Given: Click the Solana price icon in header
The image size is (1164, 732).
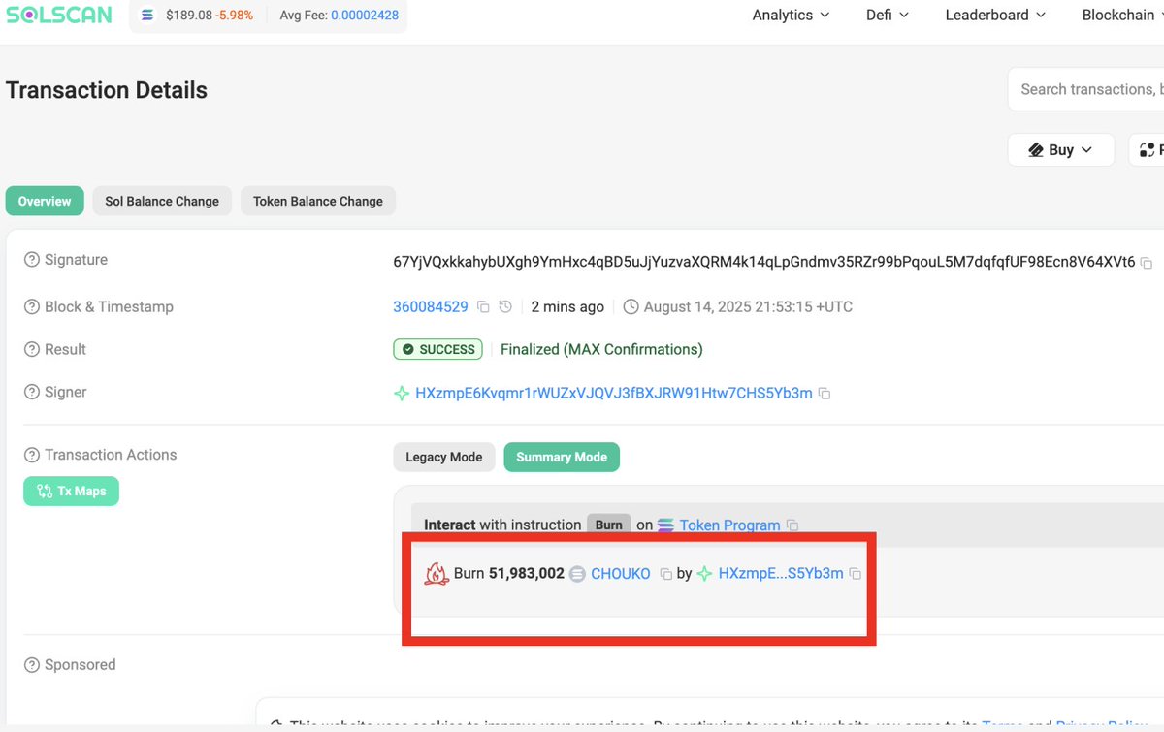Looking at the screenshot, I should tap(147, 16).
